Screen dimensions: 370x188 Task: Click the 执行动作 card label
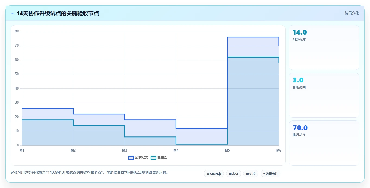pyautogui.click(x=299, y=135)
